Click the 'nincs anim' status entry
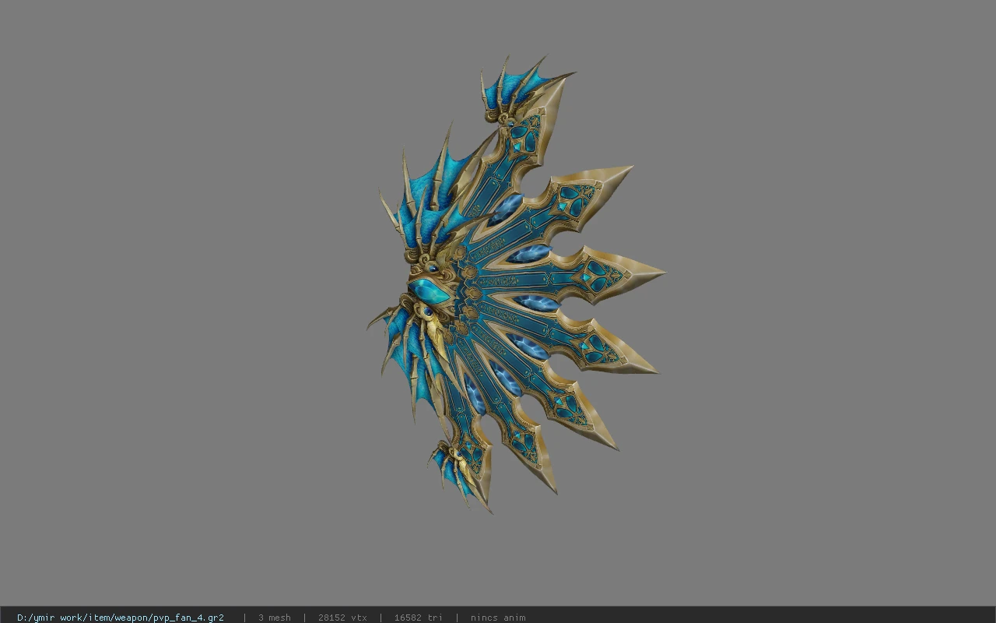996x623 pixels. pos(498,618)
